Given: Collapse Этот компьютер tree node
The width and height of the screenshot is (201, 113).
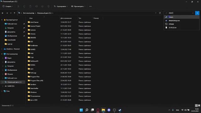Looking at the screenshot, I should point(2,54).
